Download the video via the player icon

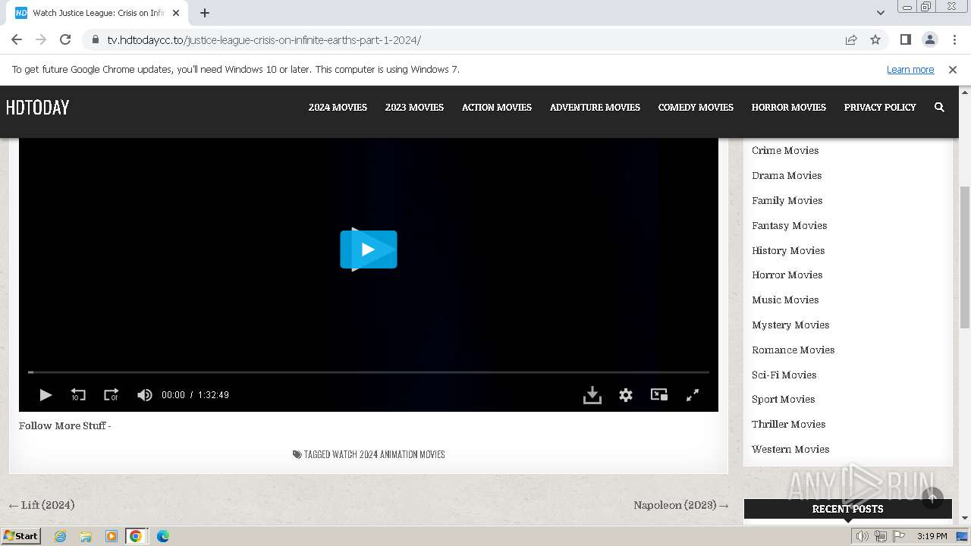[x=592, y=395]
